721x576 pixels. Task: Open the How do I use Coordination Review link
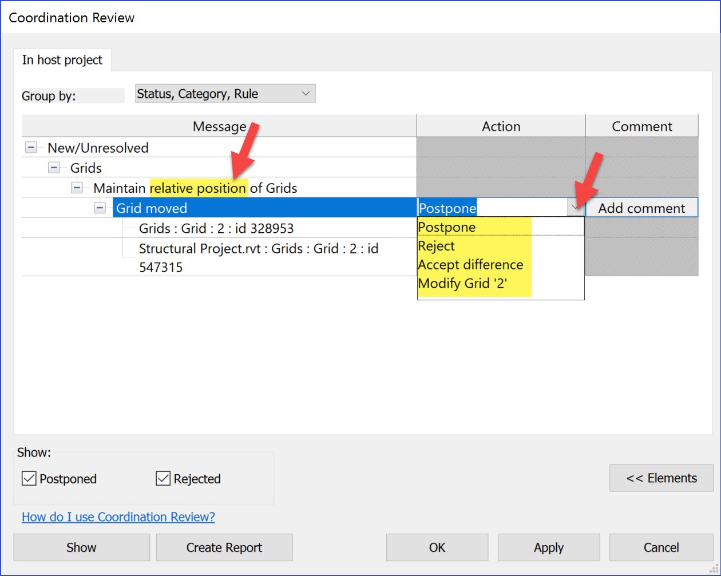(x=118, y=517)
